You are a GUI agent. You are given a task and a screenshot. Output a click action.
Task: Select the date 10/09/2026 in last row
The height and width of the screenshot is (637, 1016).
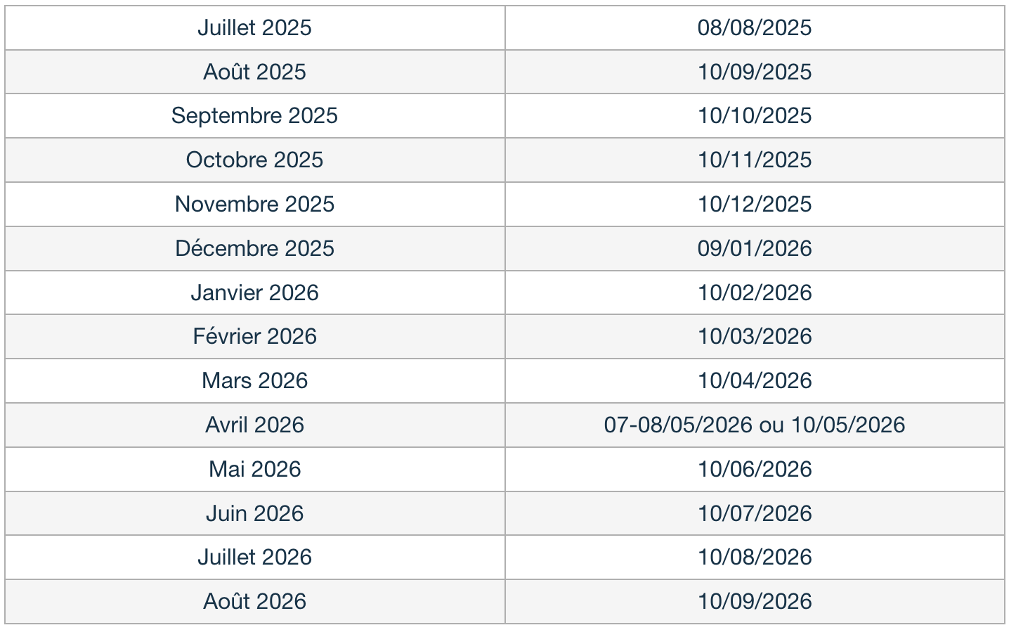(x=755, y=602)
